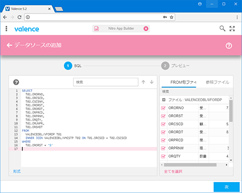Click the horizontal scrollbar left arrow
Viewport: 242px width, 193px height.
tap(162, 165)
